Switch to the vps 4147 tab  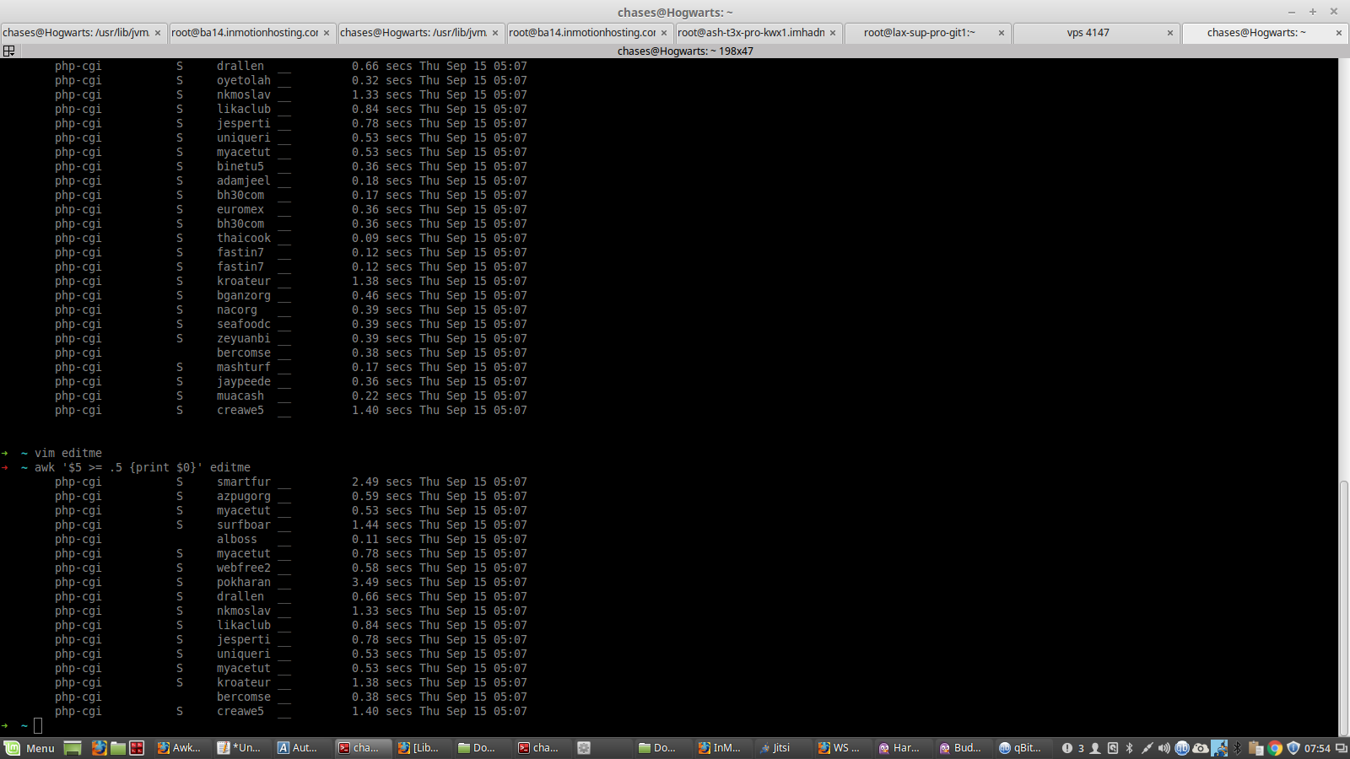pos(1088,33)
